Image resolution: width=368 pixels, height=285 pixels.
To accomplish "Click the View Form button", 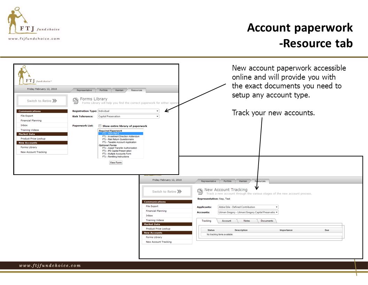I will click(x=116, y=162).
